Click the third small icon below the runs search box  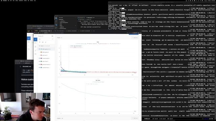(x=46, y=42)
